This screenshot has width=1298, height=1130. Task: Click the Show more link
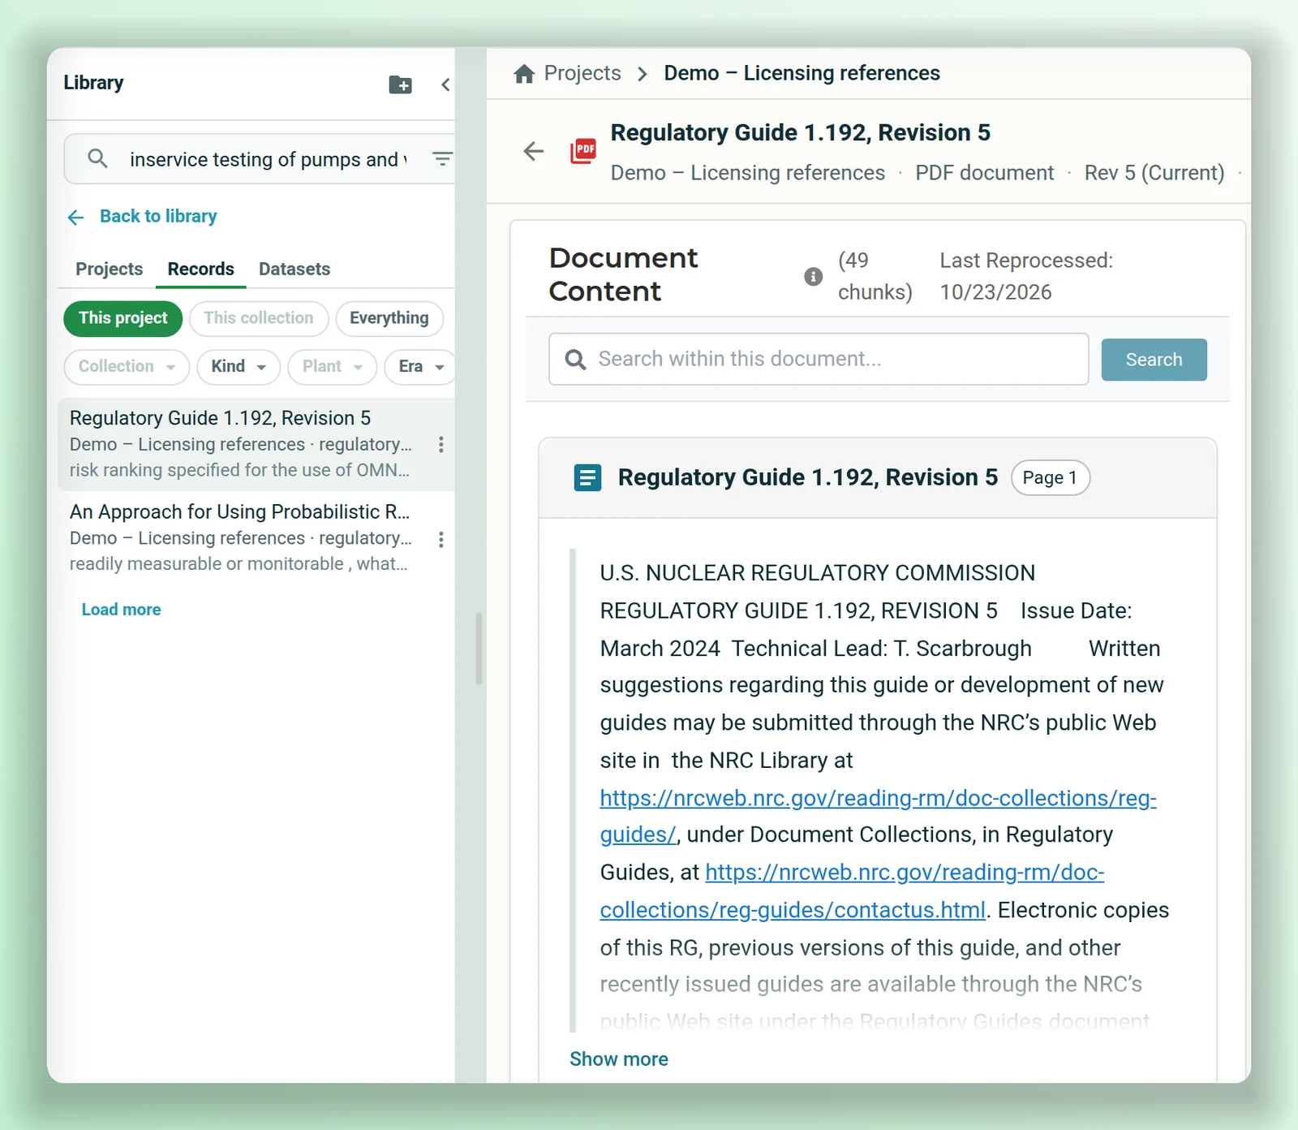pos(619,1059)
